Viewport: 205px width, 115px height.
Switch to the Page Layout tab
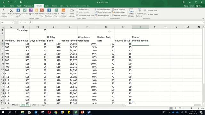(28, 6)
